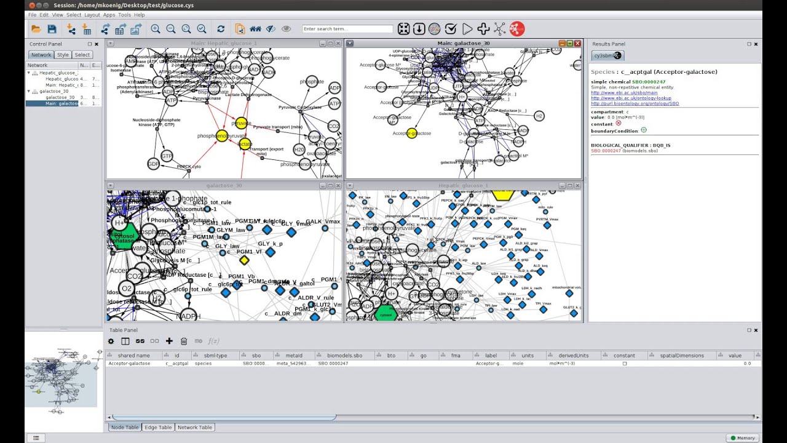Open Main: galactose_30 view dropdown arrow
The image size is (787, 443).
tap(350, 44)
